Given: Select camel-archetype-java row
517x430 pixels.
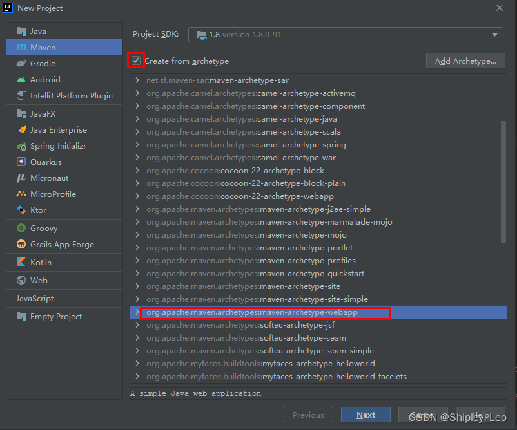Looking at the screenshot, I should (x=318, y=119).
